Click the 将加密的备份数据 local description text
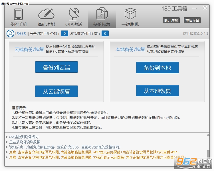214x171 pixels. (172, 49)
